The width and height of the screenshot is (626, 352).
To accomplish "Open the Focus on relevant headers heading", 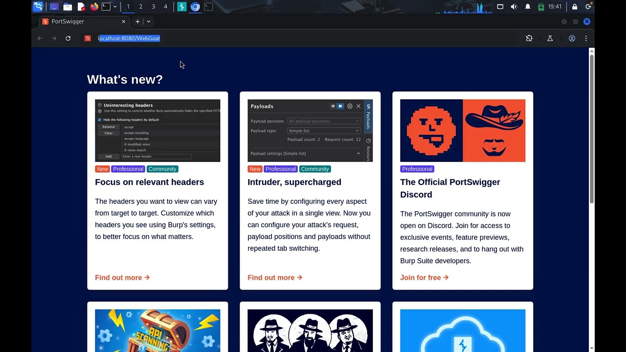I will click(x=149, y=182).
